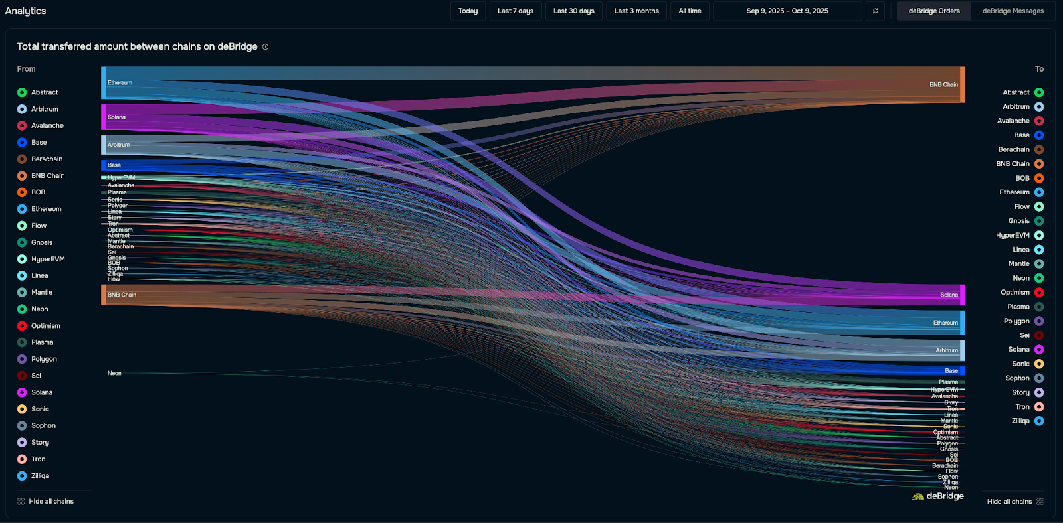Select the Last 3 months range
Viewport: 1063px width, 523px height.
[636, 11]
